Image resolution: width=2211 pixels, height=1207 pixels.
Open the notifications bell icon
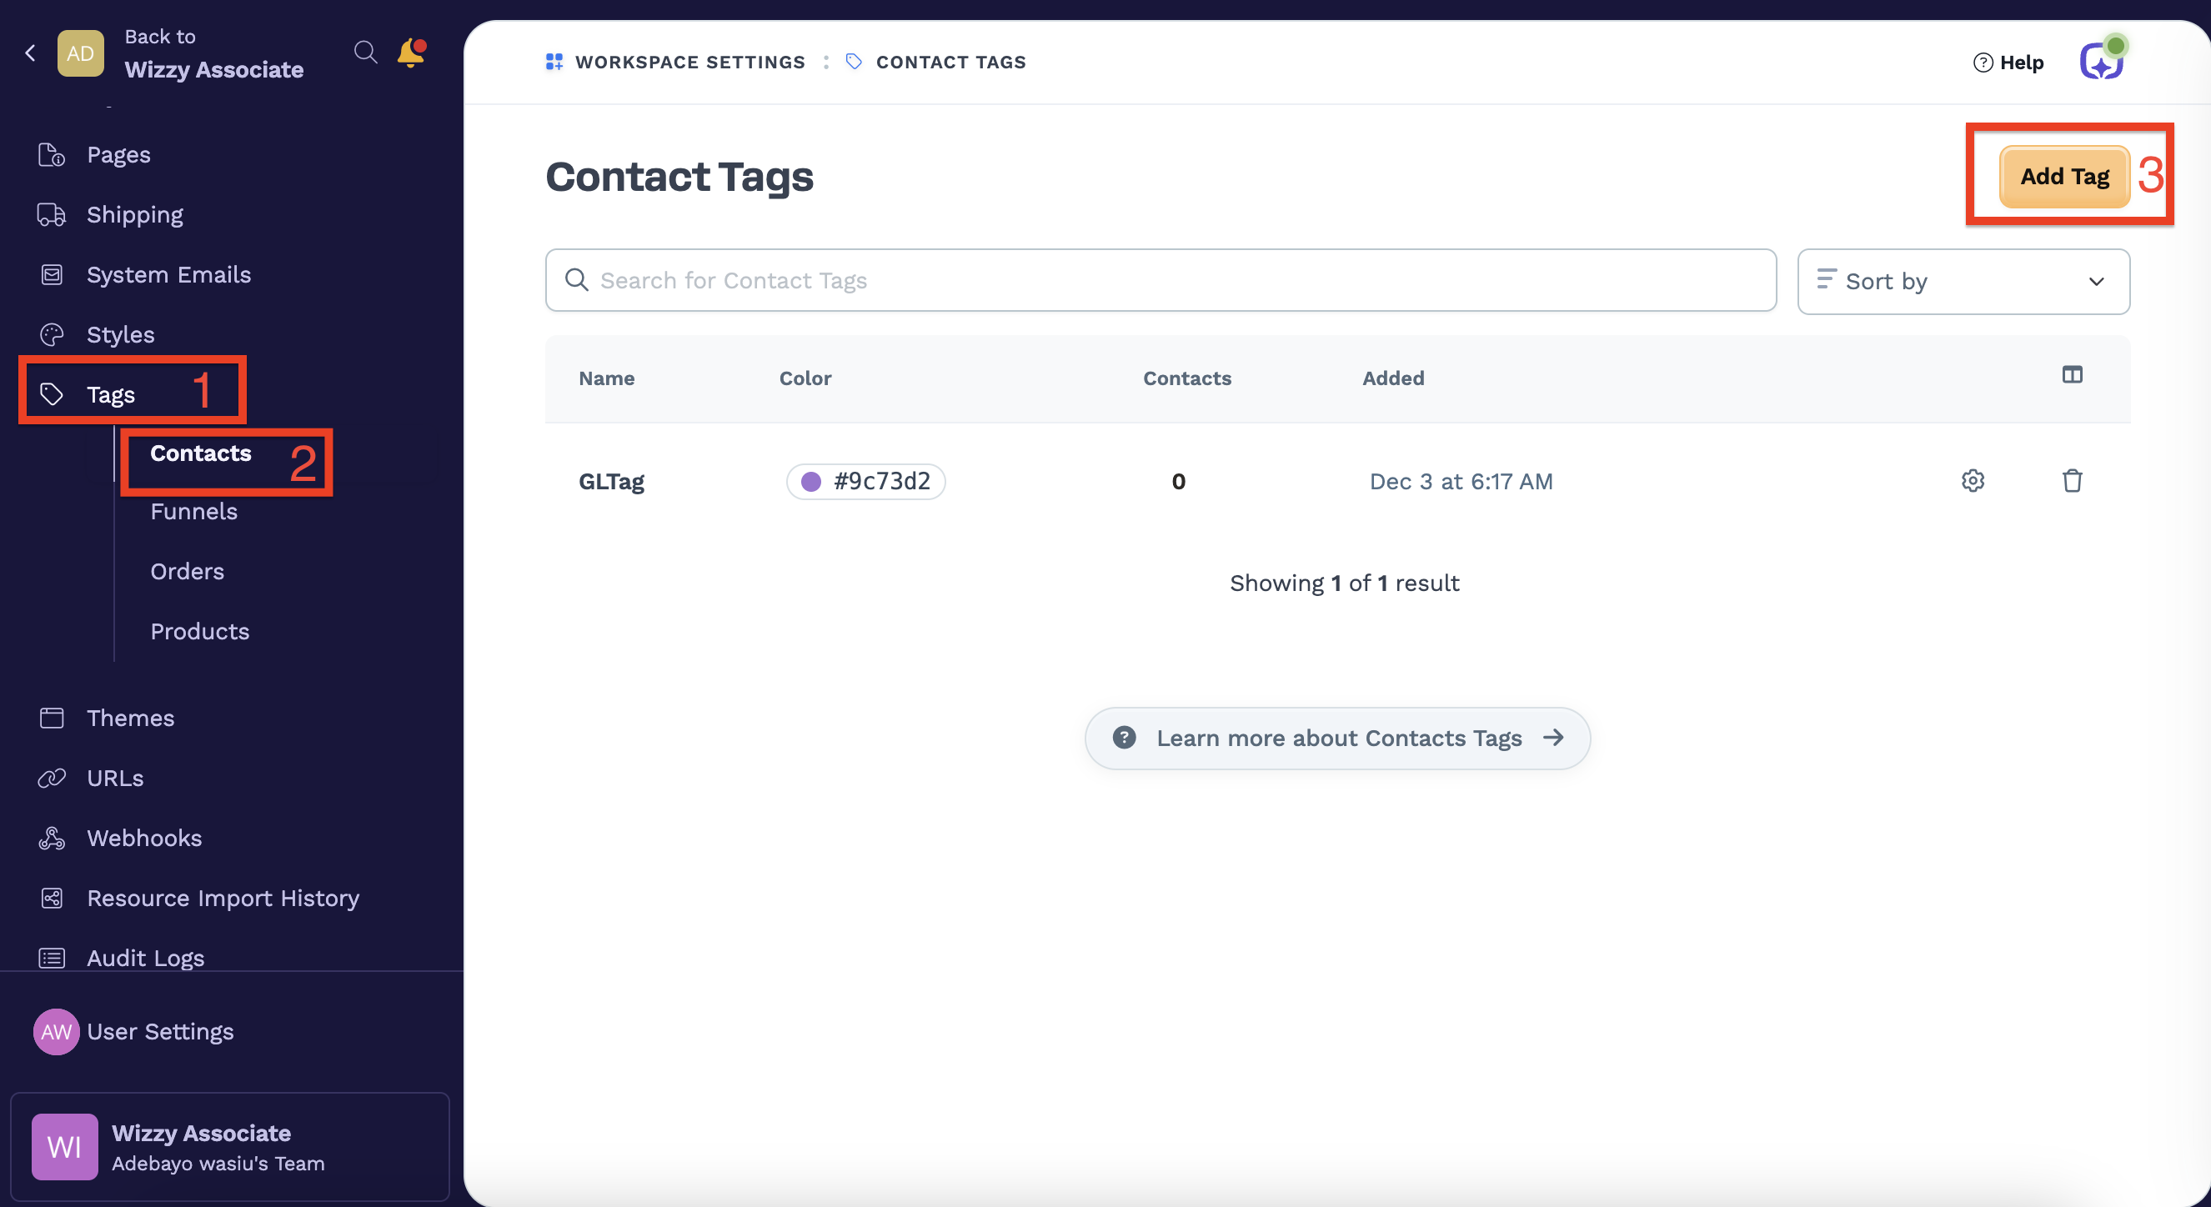point(410,53)
